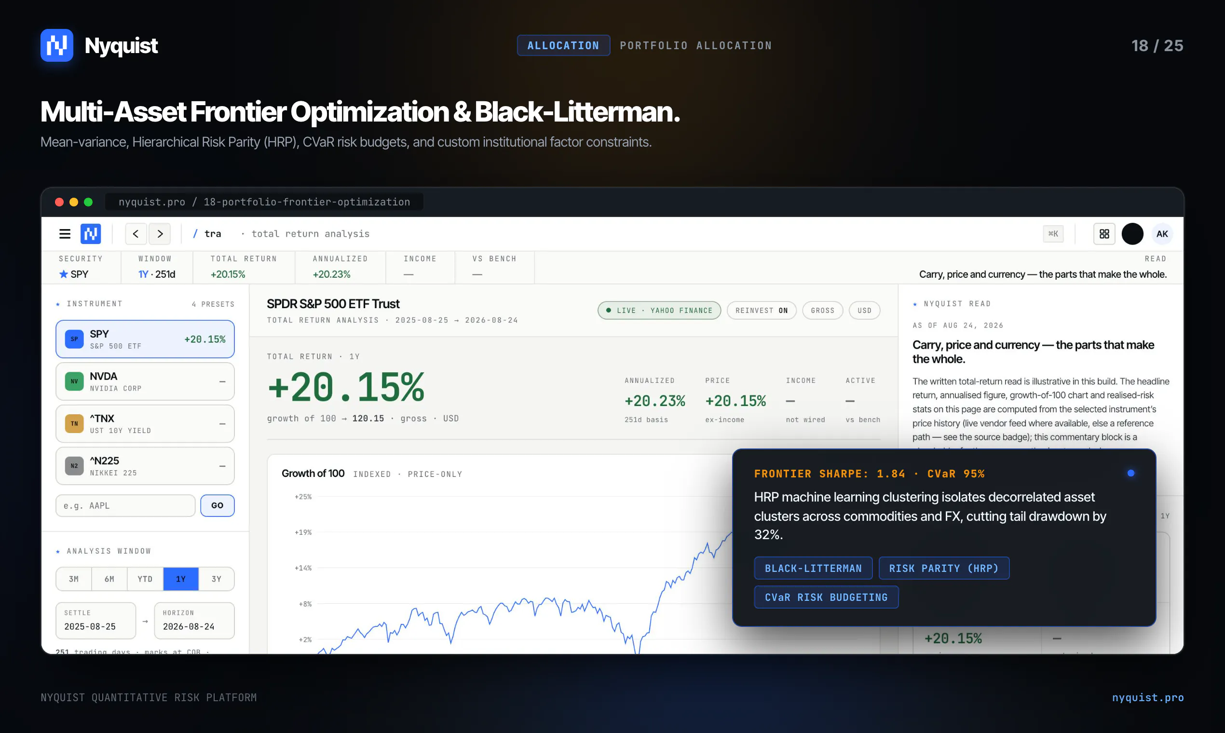Select the NVDA Nvidia Corp instrument
Screen dimensions: 1225x733
coord(145,381)
